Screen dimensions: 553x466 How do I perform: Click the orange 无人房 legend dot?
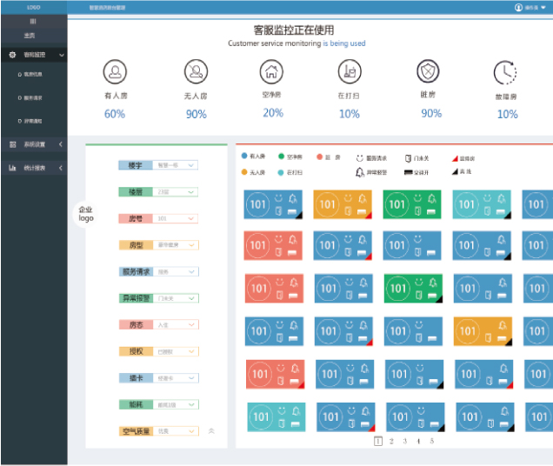click(244, 172)
